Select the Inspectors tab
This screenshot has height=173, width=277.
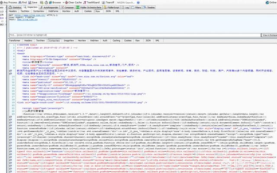pos(30,7)
